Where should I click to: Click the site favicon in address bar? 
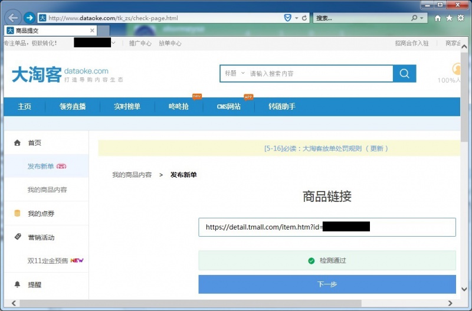tap(42, 18)
